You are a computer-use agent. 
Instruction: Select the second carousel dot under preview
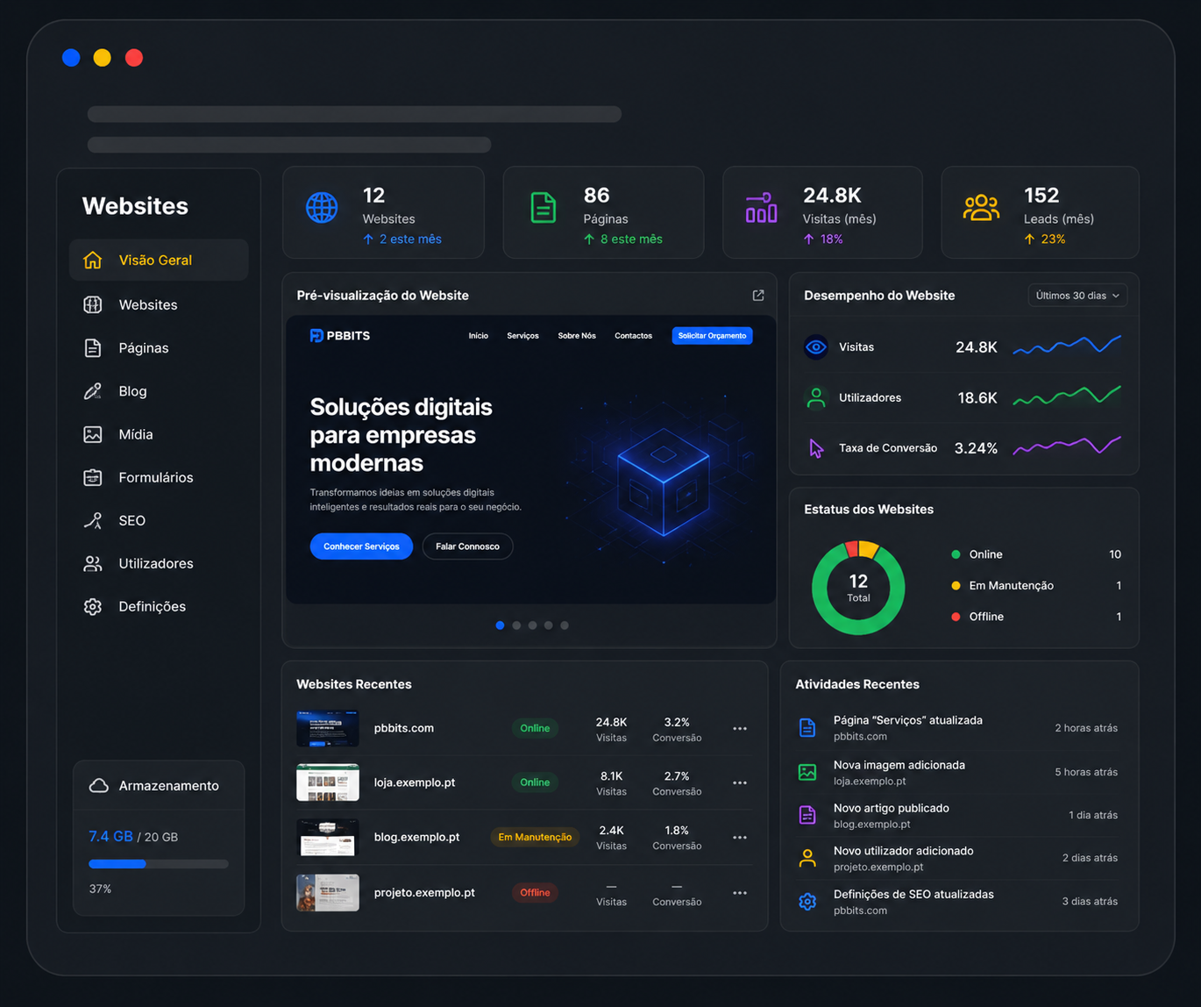(x=516, y=625)
